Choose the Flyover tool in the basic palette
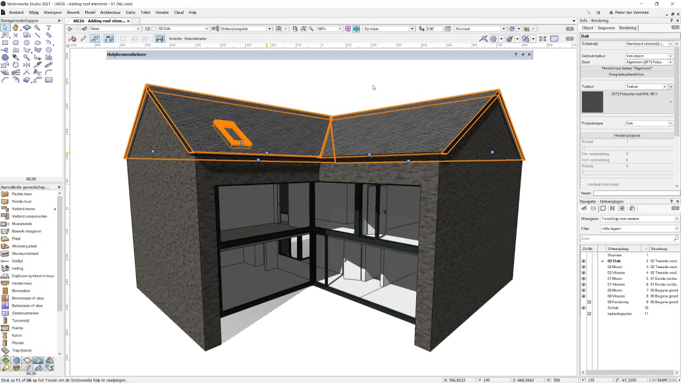The image size is (681, 383). (27, 27)
